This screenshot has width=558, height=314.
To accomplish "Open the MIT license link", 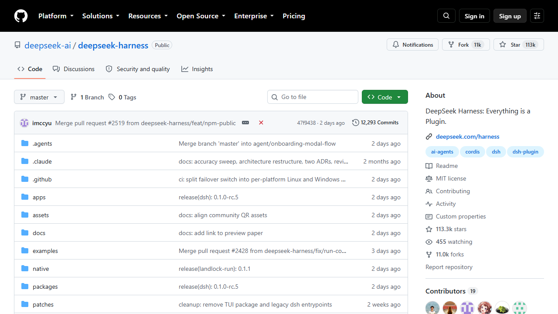I will tap(446, 178).
